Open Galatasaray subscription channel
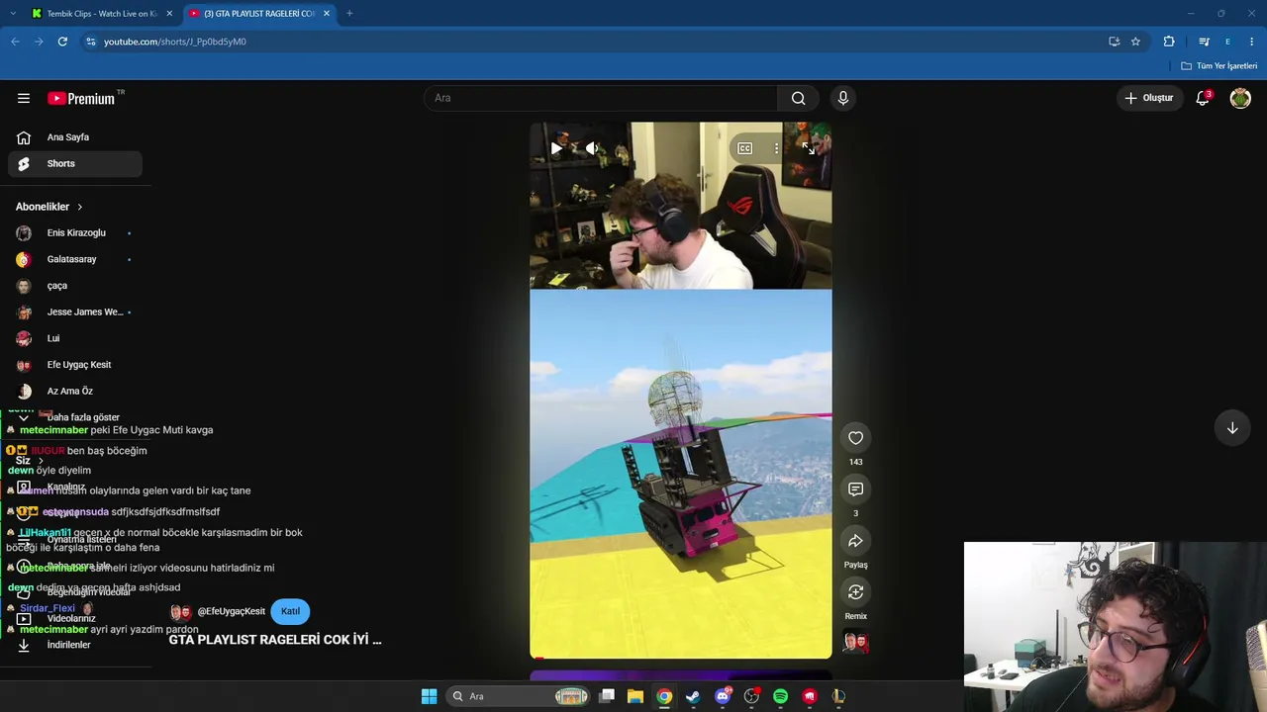Image resolution: width=1267 pixels, height=712 pixels. [75, 259]
